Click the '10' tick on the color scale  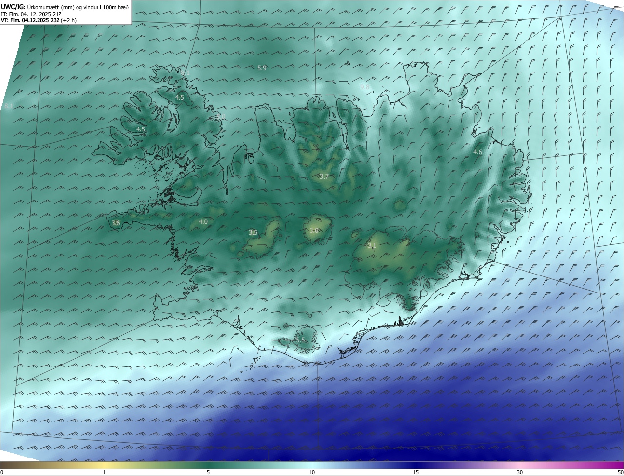click(x=312, y=472)
